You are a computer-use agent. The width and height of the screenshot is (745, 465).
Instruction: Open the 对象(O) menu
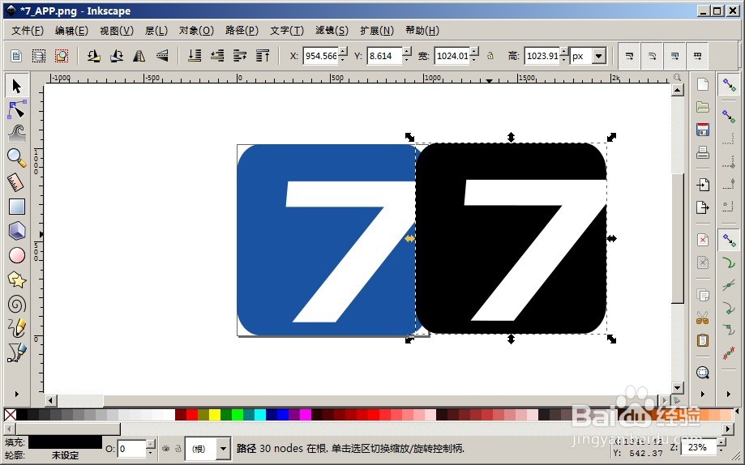[x=196, y=31]
